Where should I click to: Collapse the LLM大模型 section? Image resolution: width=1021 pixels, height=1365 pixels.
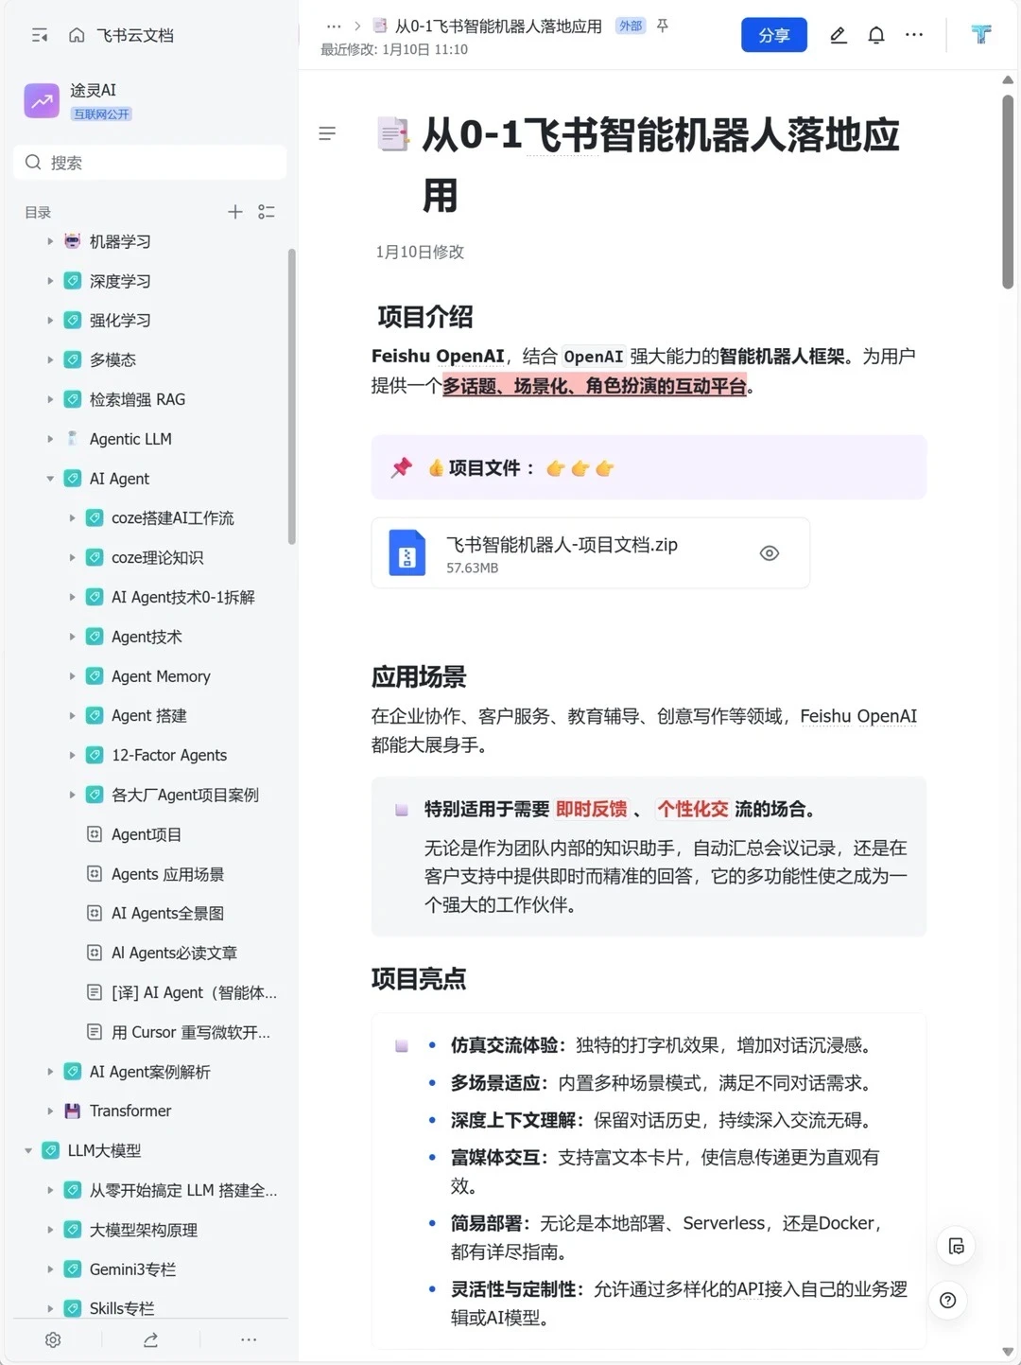[x=28, y=1150]
